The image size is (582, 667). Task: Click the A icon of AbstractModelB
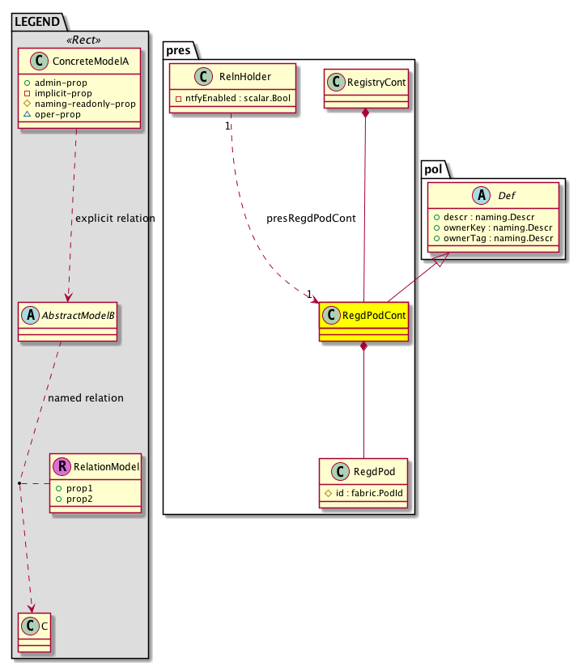click(29, 316)
